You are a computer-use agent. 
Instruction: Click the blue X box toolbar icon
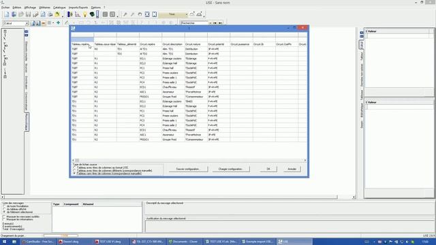(x=147, y=14)
